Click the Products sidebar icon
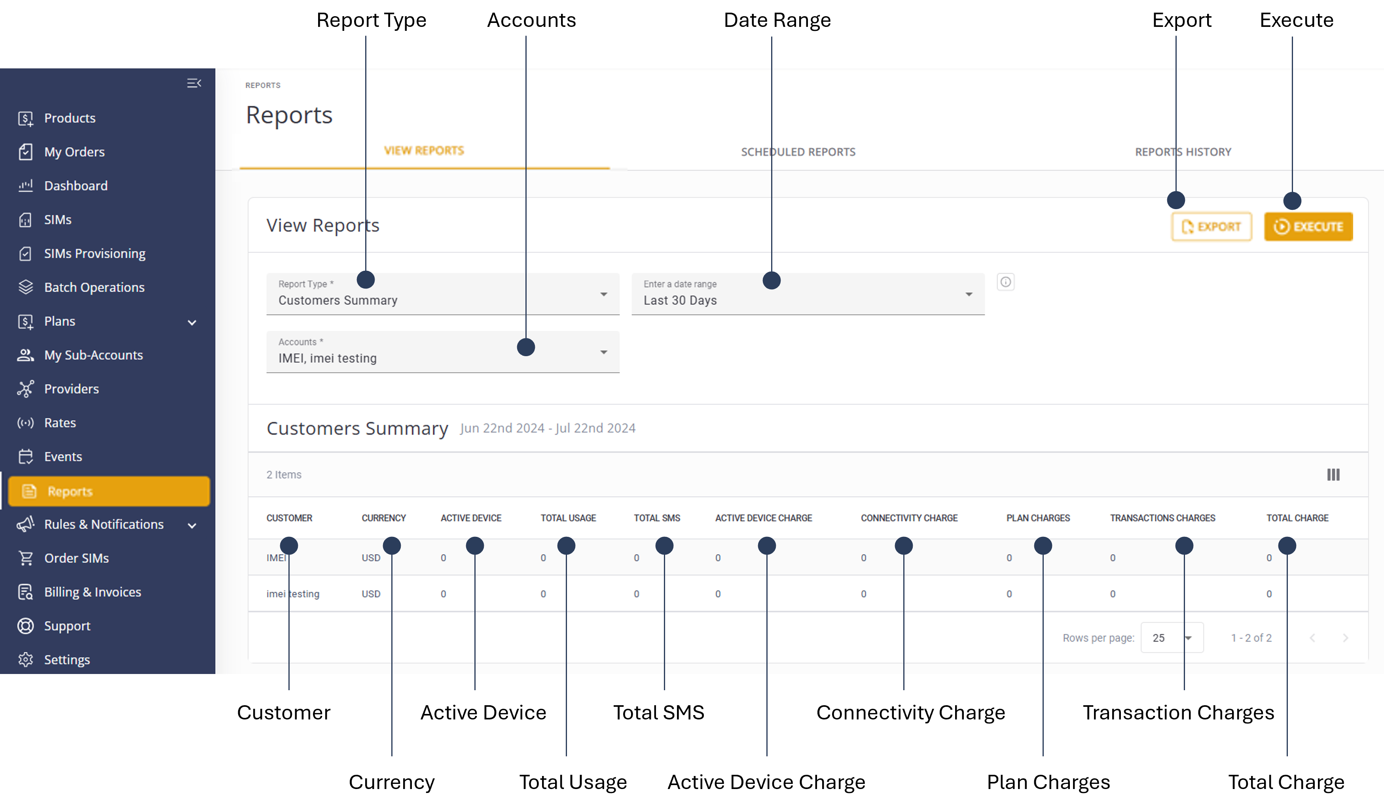 (x=25, y=119)
